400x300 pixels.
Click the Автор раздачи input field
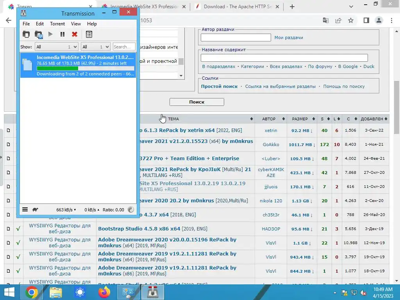[x=236, y=37]
